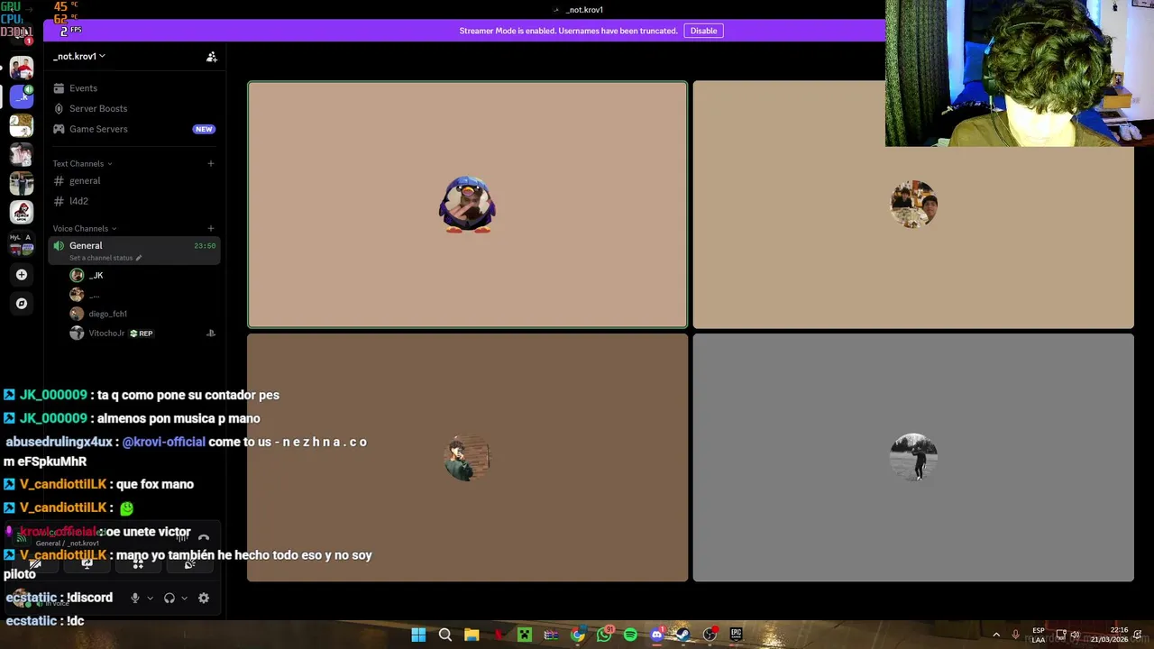The height and width of the screenshot is (649, 1154).
Task: Open OBS Studio taskbar icon
Action: tap(710, 635)
